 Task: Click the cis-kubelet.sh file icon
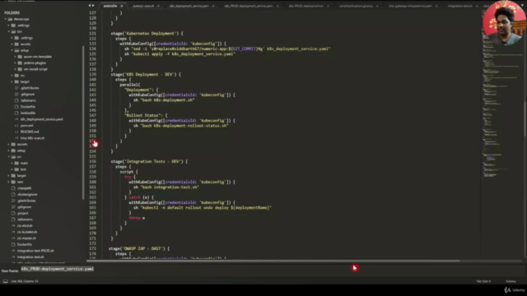click(13, 232)
